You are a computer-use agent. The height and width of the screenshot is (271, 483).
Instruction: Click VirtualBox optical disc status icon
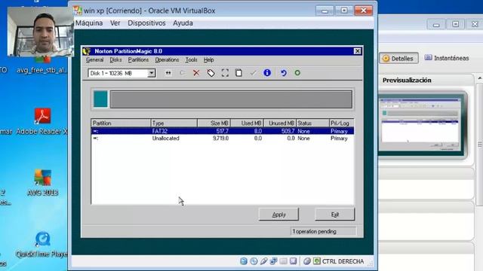point(254,261)
